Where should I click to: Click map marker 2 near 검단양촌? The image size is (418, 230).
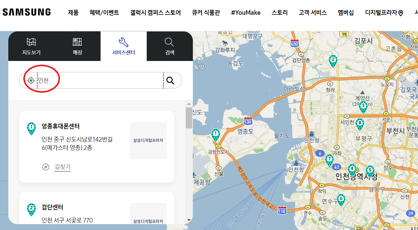click(332, 61)
